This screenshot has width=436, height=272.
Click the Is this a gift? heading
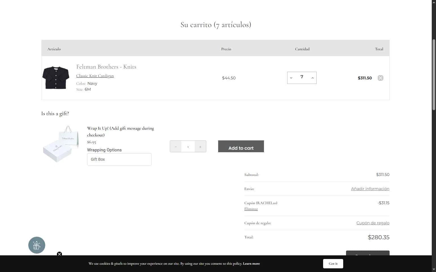(55, 114)
